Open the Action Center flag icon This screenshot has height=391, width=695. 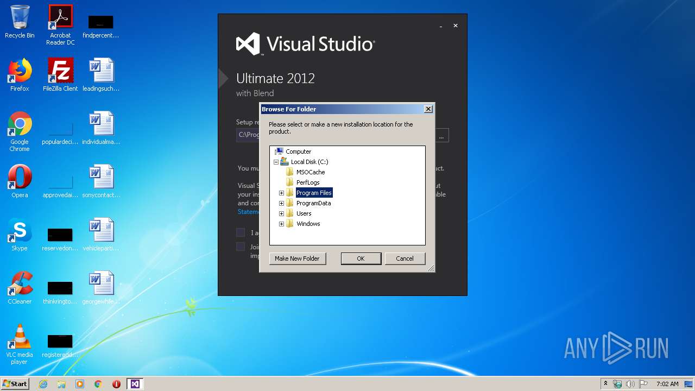click(x=643, y=384)
